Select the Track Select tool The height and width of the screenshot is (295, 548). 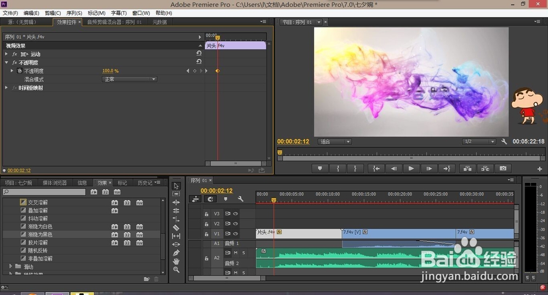point(176,194)
